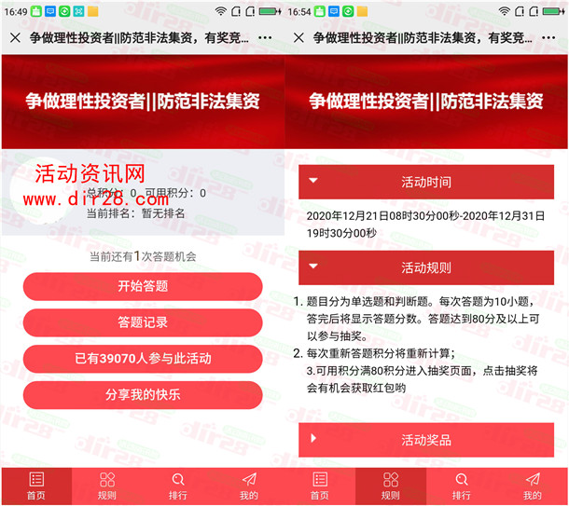Select 规则 tab on right phone
Viewport: 569px width, 506px height.
tap(391, 486)
